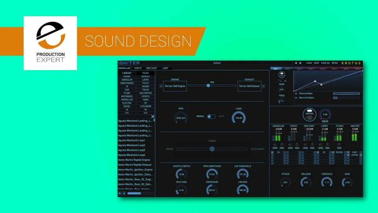Screen dimensions: 378x213
Task: Go to next preset arrow
Action: 300,63
